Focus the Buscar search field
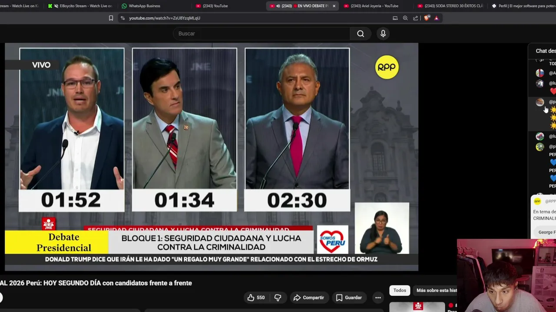The height and width of the screenshot is (312, 556). pos(262,33)
